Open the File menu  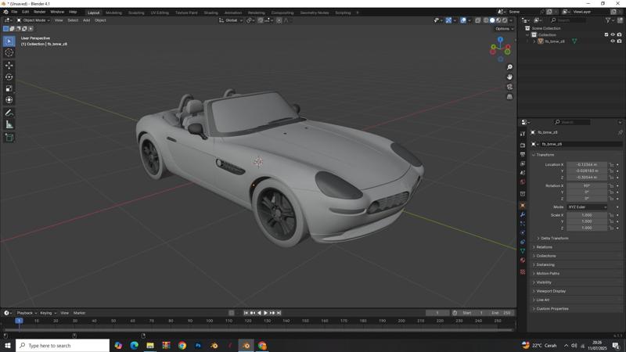click(14, 12)
